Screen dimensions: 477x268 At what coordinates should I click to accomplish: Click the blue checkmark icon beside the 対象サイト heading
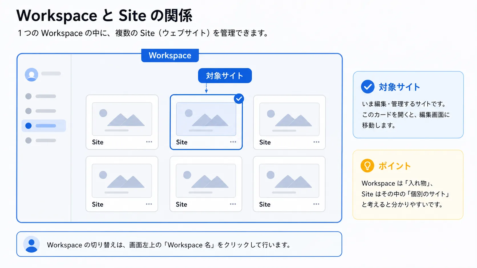point(368,87)
